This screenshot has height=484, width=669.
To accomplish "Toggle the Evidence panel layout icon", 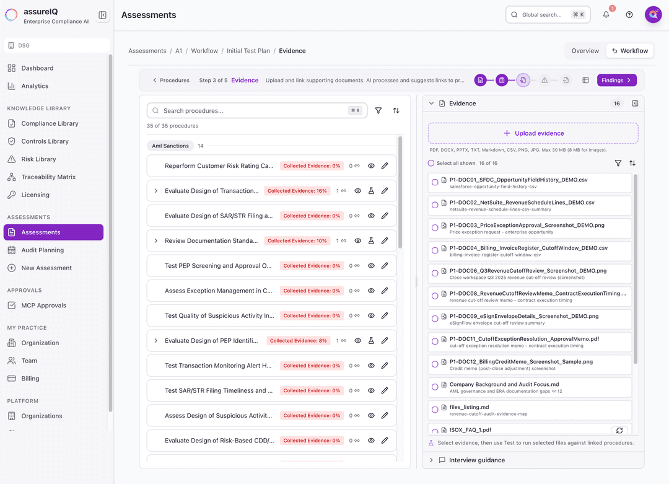I will point(635,103).
